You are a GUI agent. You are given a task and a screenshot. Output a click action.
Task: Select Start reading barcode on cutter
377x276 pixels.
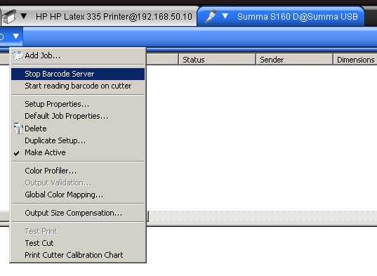78,86
